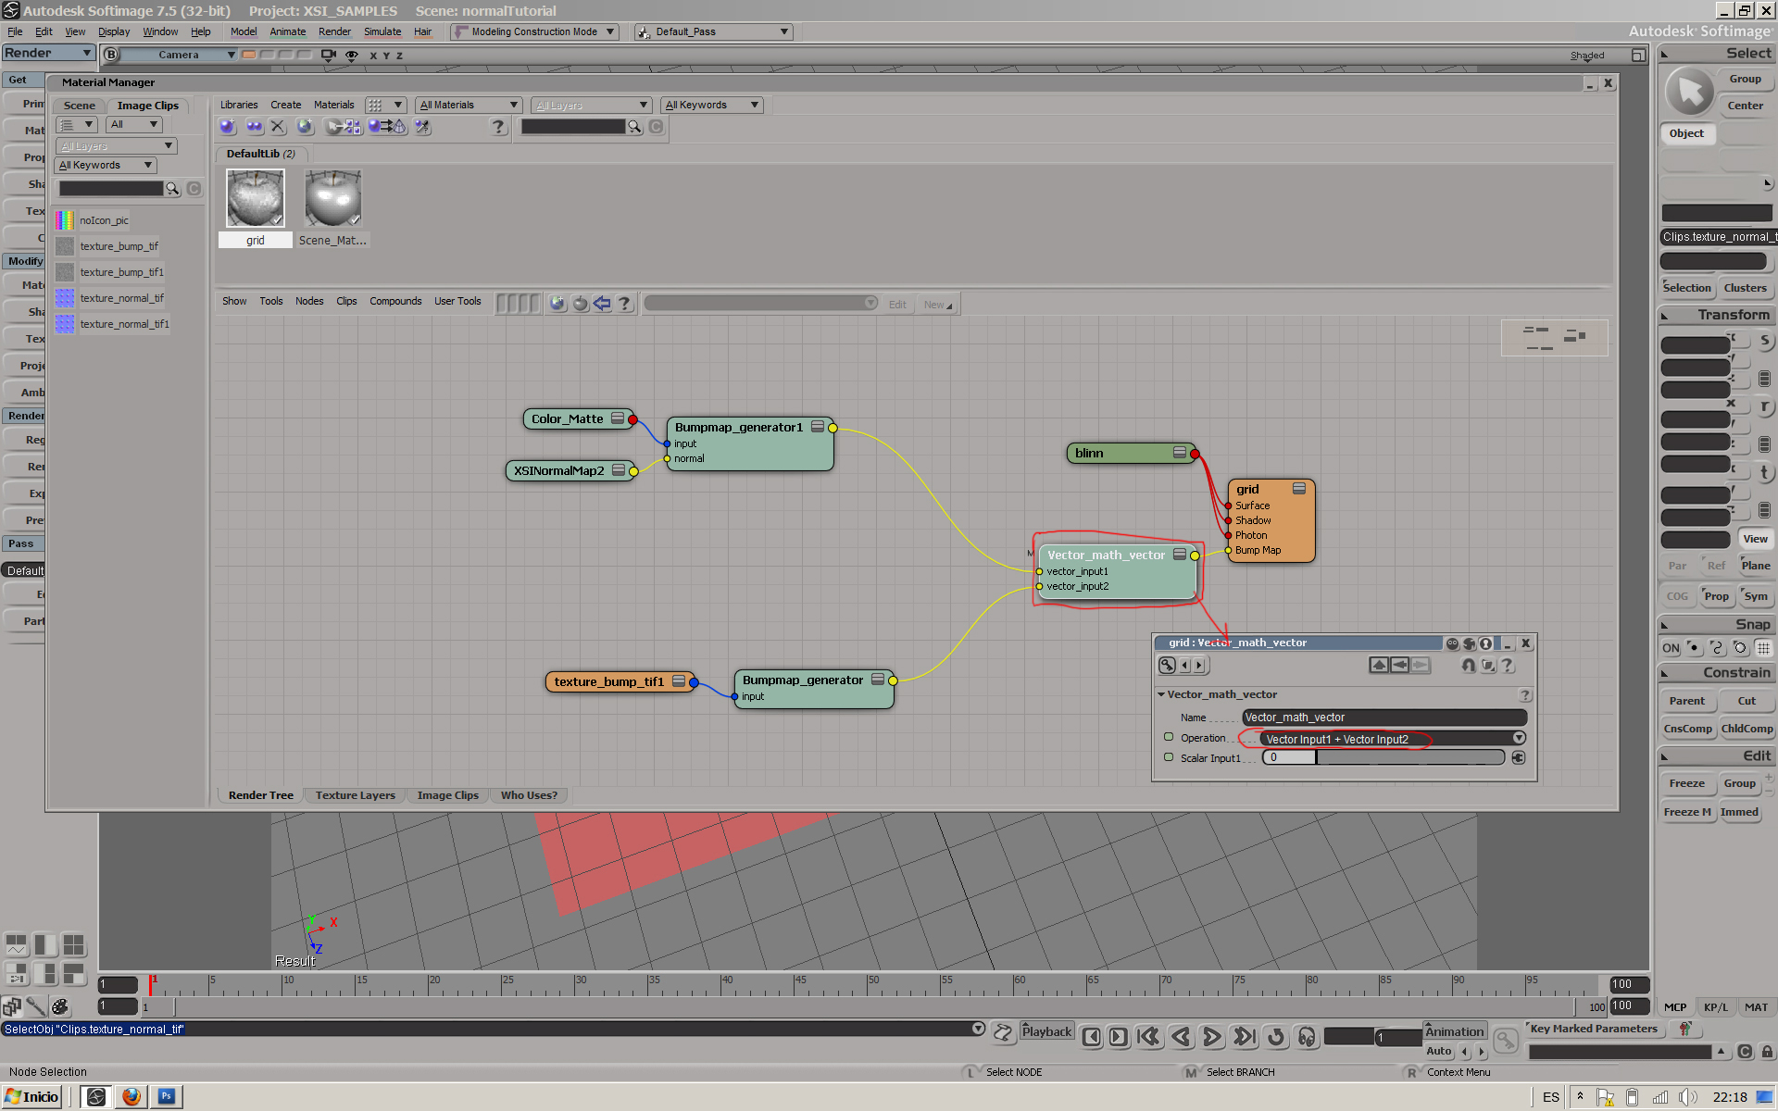The height and width of the screenshot is (1111, 1778).
Task: Click the Name field Vector_math_vector
Action: [x=1384, y=718]
